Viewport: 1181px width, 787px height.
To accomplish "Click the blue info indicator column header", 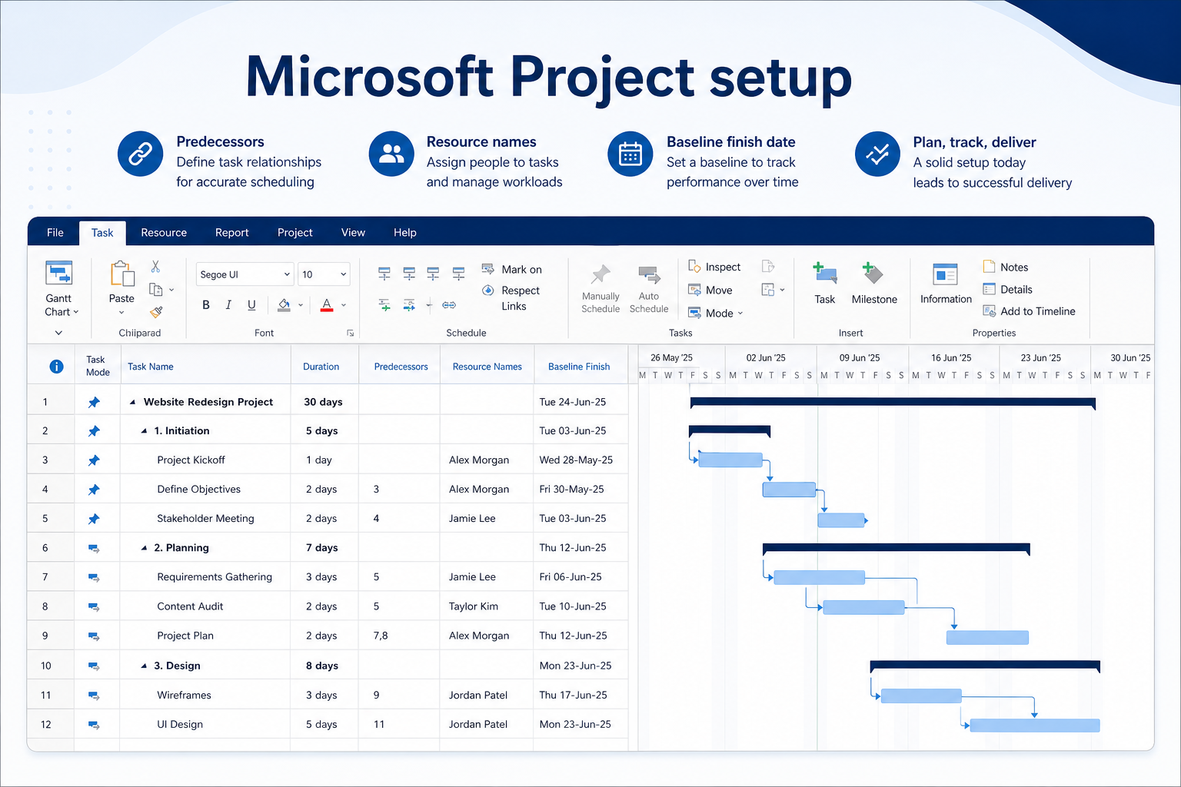I will coord(56,367).
